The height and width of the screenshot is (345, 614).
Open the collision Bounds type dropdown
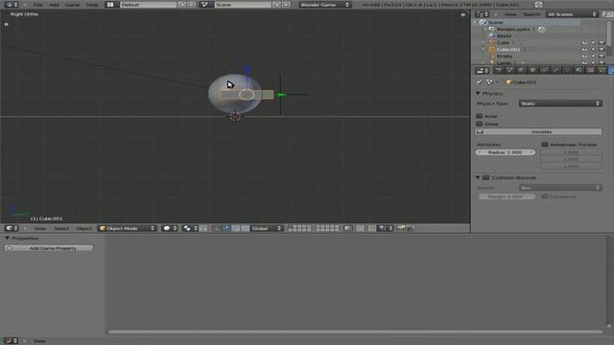[x=560, y=188]
